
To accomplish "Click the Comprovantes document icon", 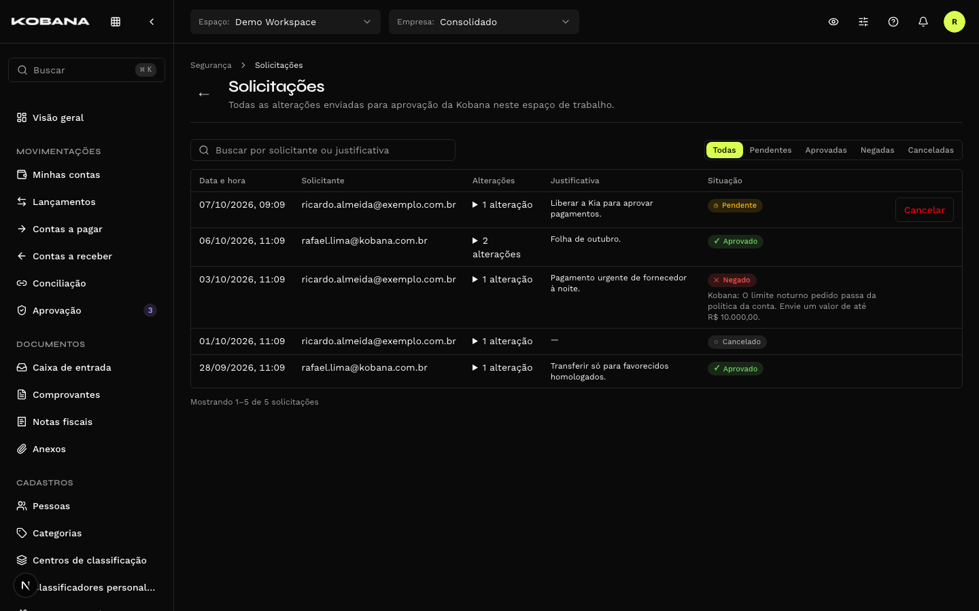I will (22, 394).
